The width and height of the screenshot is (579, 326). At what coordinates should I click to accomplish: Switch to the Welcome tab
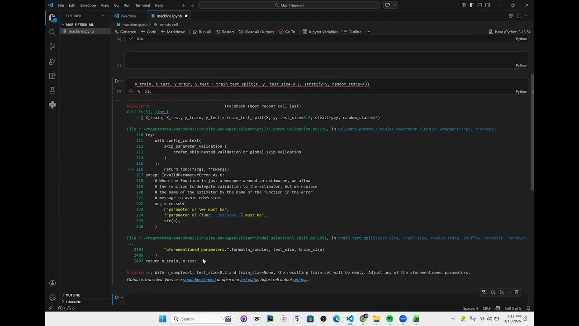click(128, 16)
